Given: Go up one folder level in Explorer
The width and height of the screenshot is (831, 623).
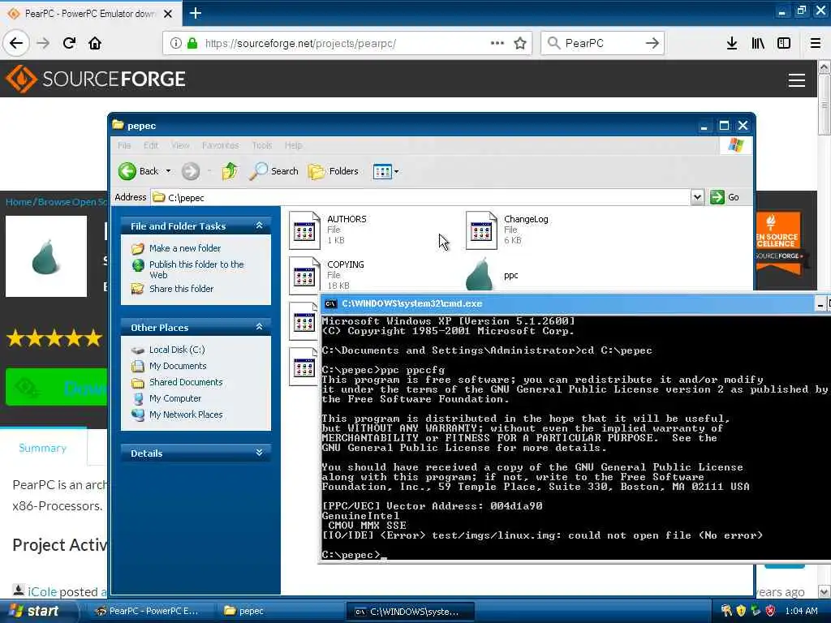Looking at the screenshot, I should click(x=230, y=171).
